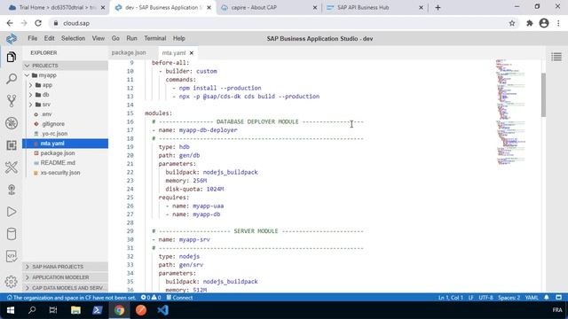Click the Ln 1, Col 1 position indicator
Viewport: 568px width, 319px height.
[451, 298]
